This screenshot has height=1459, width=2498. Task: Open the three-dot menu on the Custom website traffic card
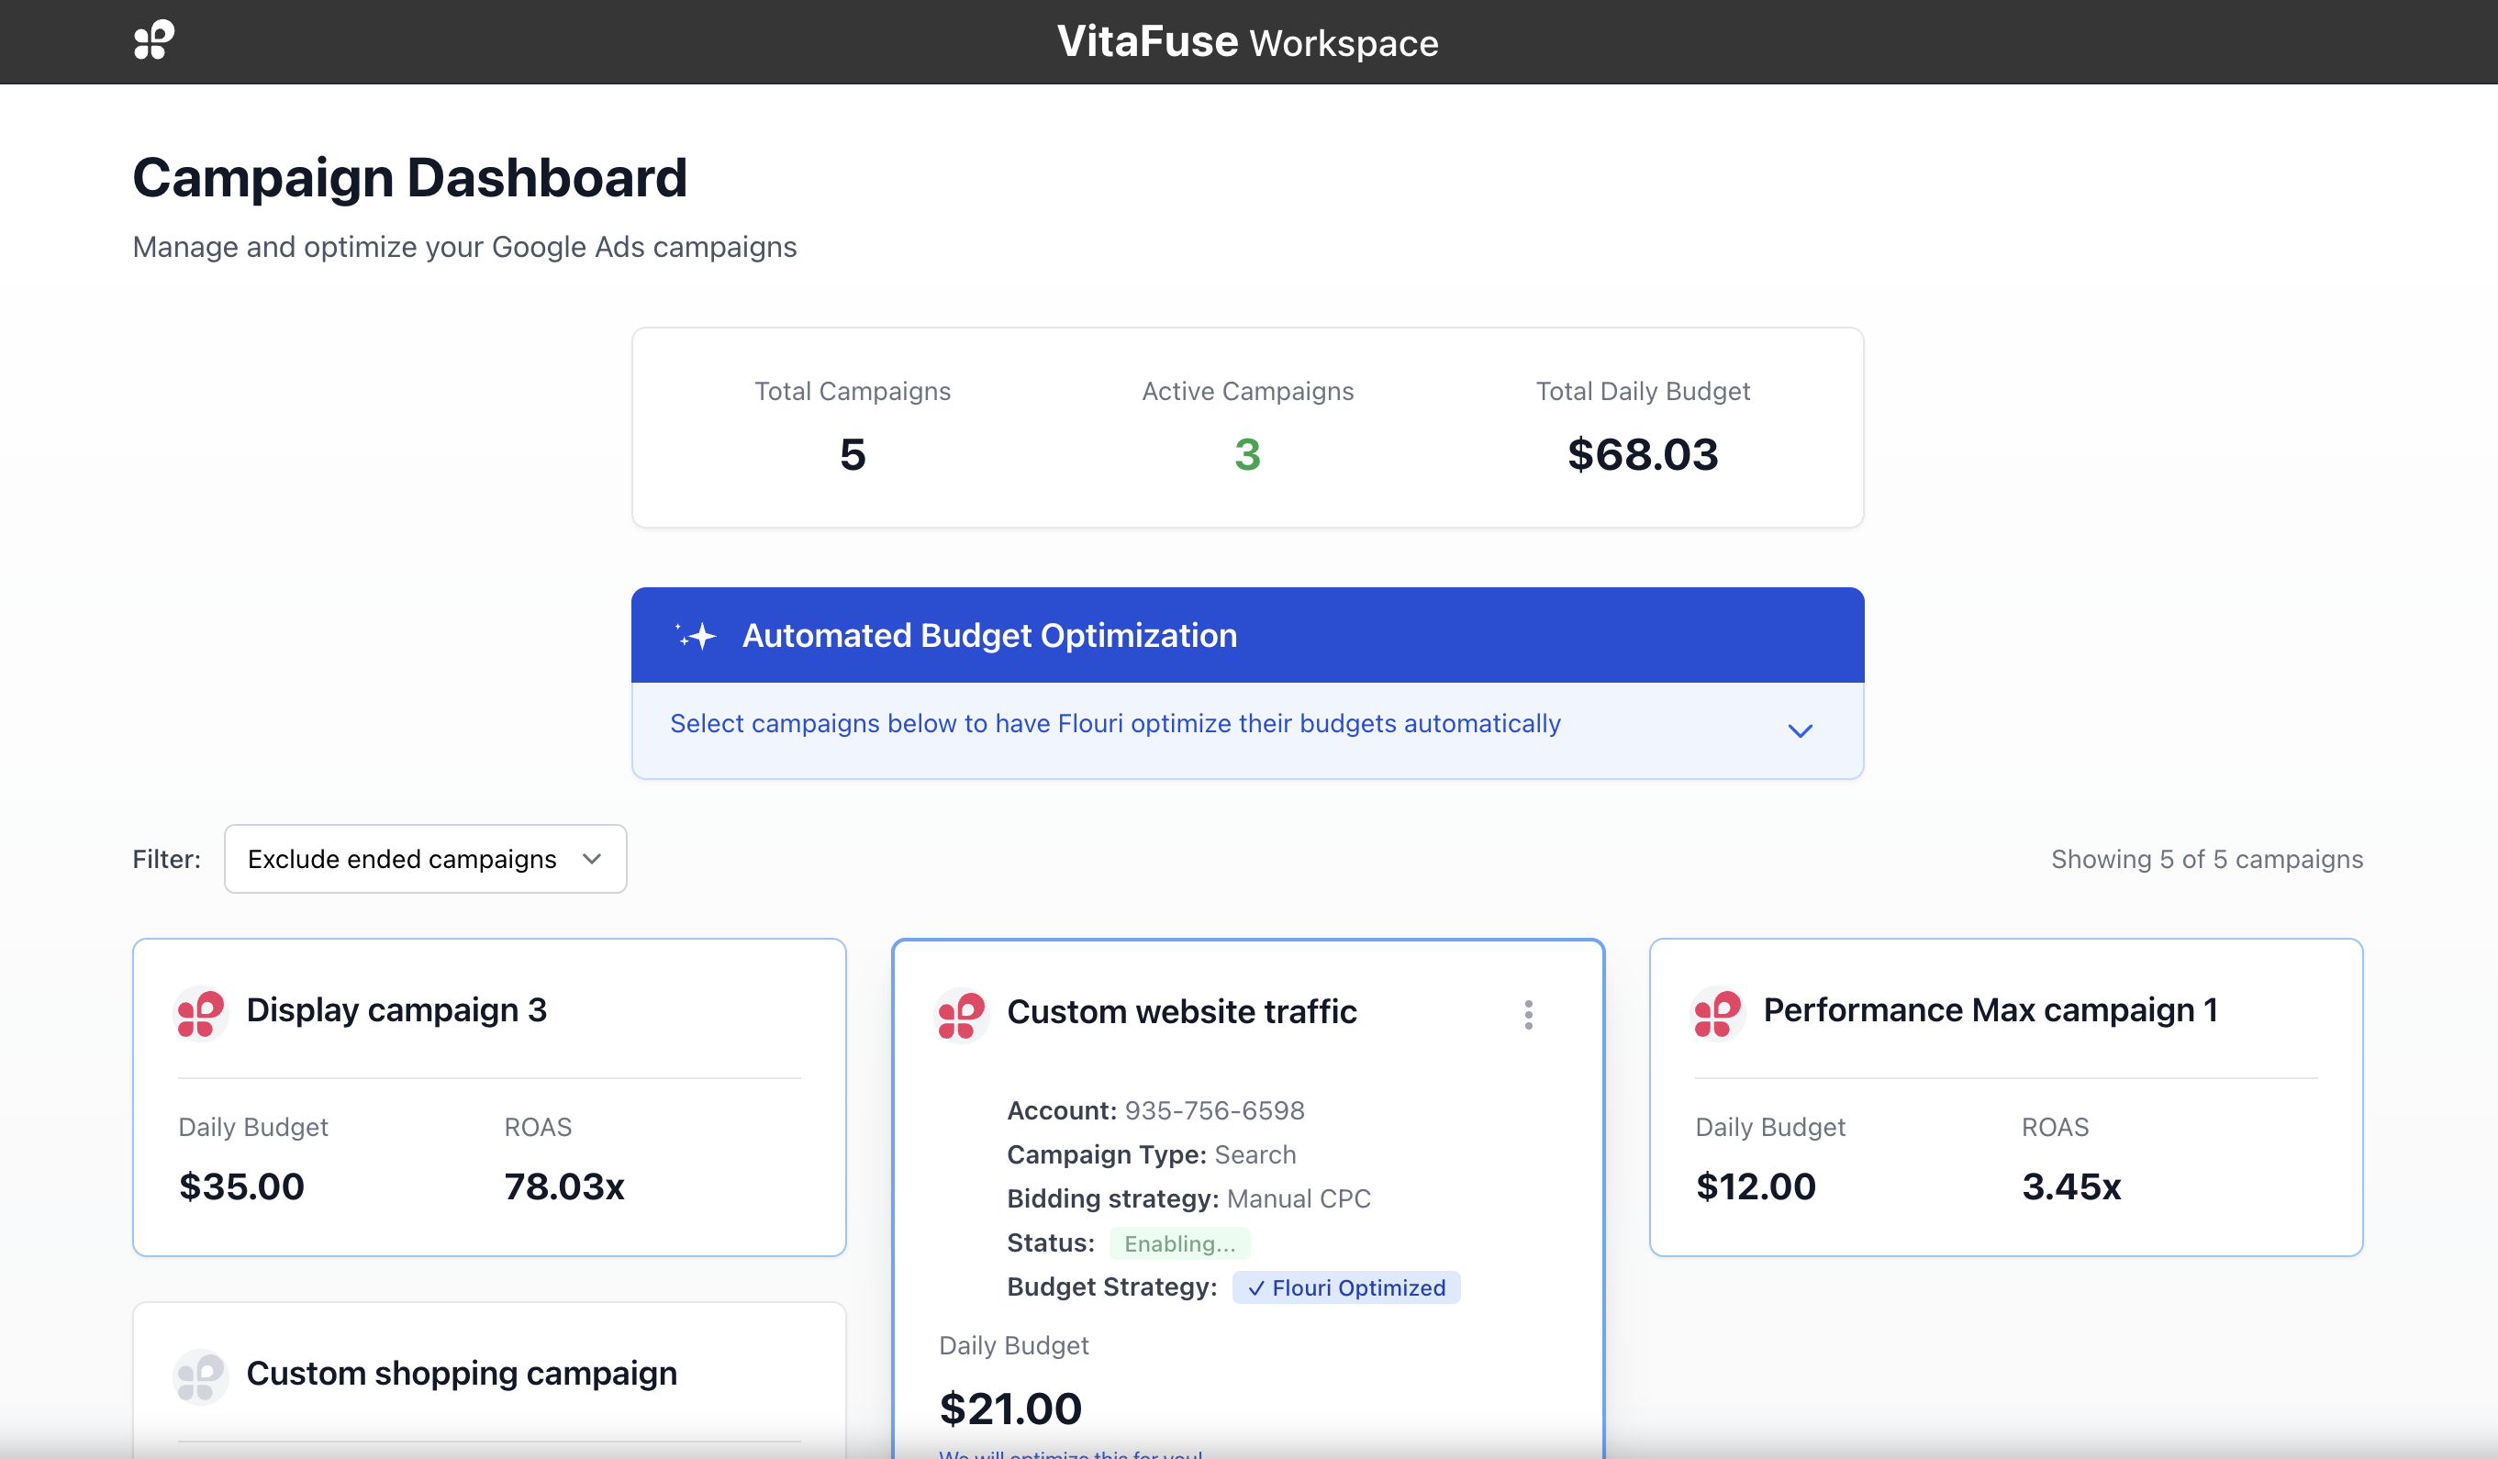pos(1530,1013)
